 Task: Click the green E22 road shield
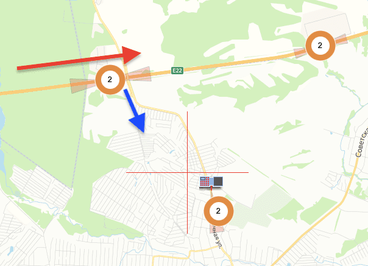(x=177, y=71)
